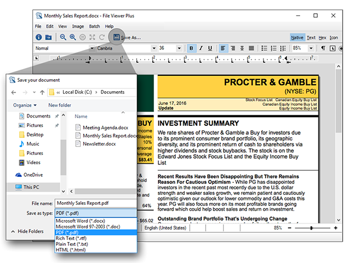352x263 pixels.
Task: Click the actual size circle icon
Action: [x=82, y=37]
